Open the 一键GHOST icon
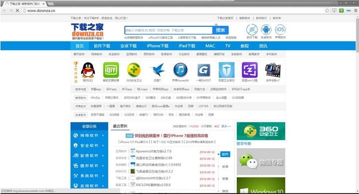The width and height of the screenshot is (359, 194). pos(203,70)
